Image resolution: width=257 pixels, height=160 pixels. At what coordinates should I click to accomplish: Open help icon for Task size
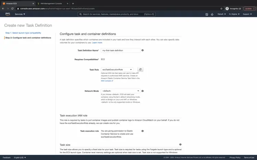(x=180, y=145)
